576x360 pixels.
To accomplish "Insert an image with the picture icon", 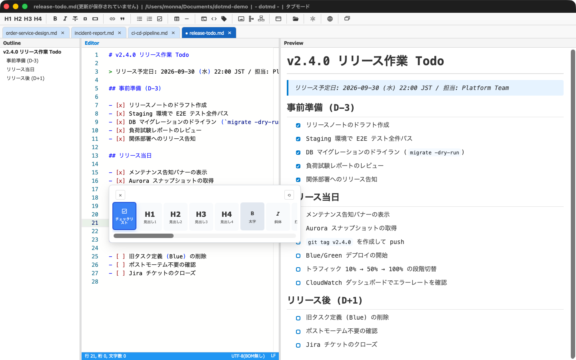I will pyautogui.click(x=241, y=19).
